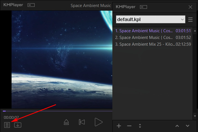Click the download icon next to playlist button

tap(18, 125)
